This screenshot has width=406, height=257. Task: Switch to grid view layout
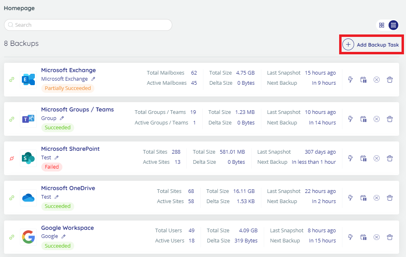pyautogui.click(x=381, y=25)
